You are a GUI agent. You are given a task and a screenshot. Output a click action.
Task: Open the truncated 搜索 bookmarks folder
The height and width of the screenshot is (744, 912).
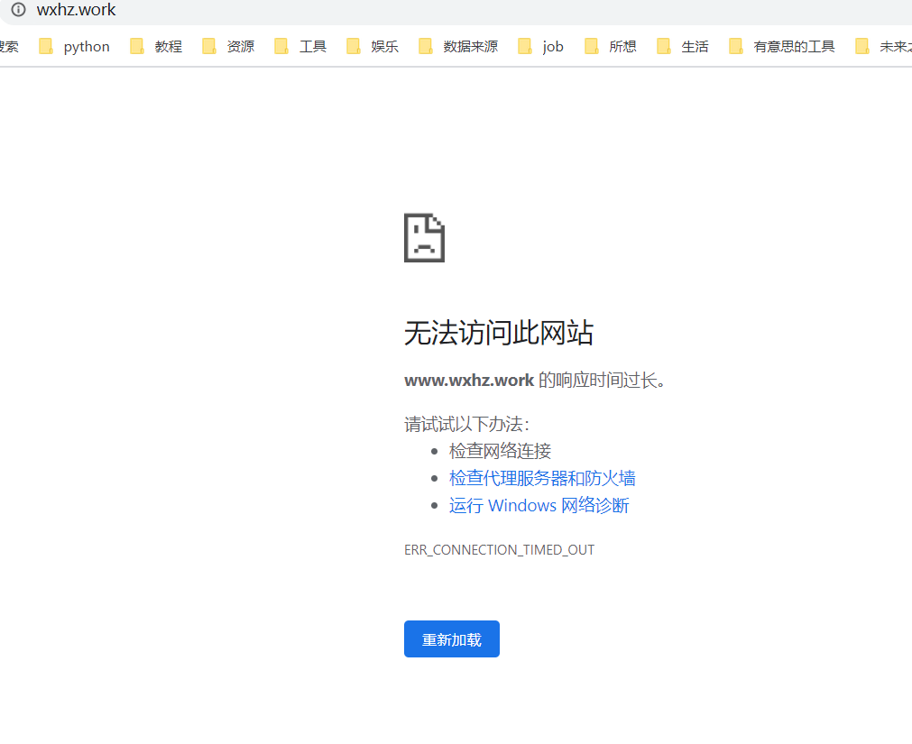pos(7,46)
